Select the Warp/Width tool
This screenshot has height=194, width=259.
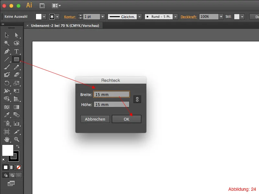(7, 91)
